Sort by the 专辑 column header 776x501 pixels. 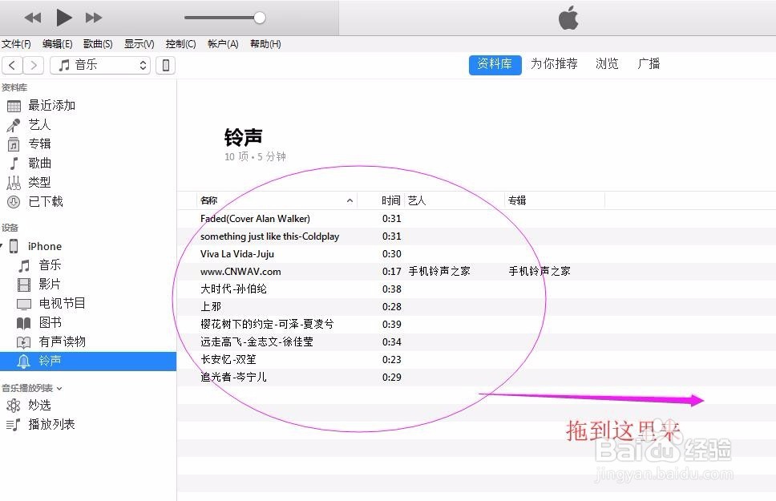[x=517, y=200]
